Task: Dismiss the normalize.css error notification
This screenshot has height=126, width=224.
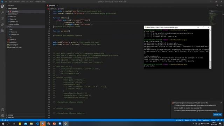Action: point(221,103)
